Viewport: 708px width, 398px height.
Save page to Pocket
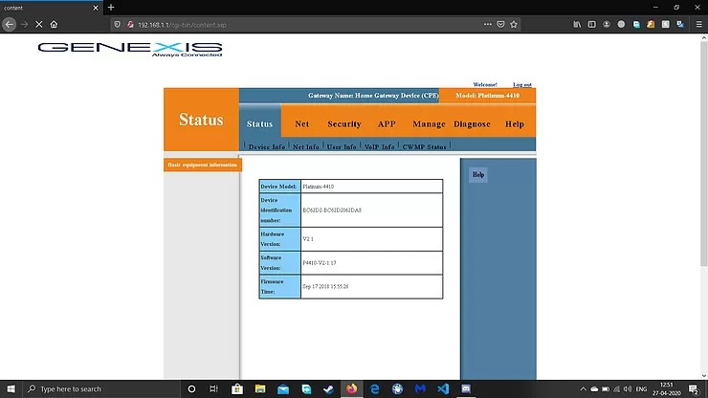500,24
